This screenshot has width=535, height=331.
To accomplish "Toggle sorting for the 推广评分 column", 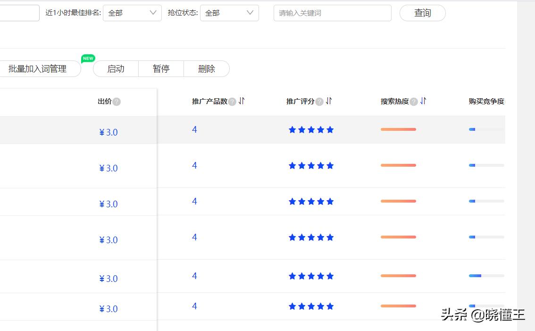I will coord(329,101).
